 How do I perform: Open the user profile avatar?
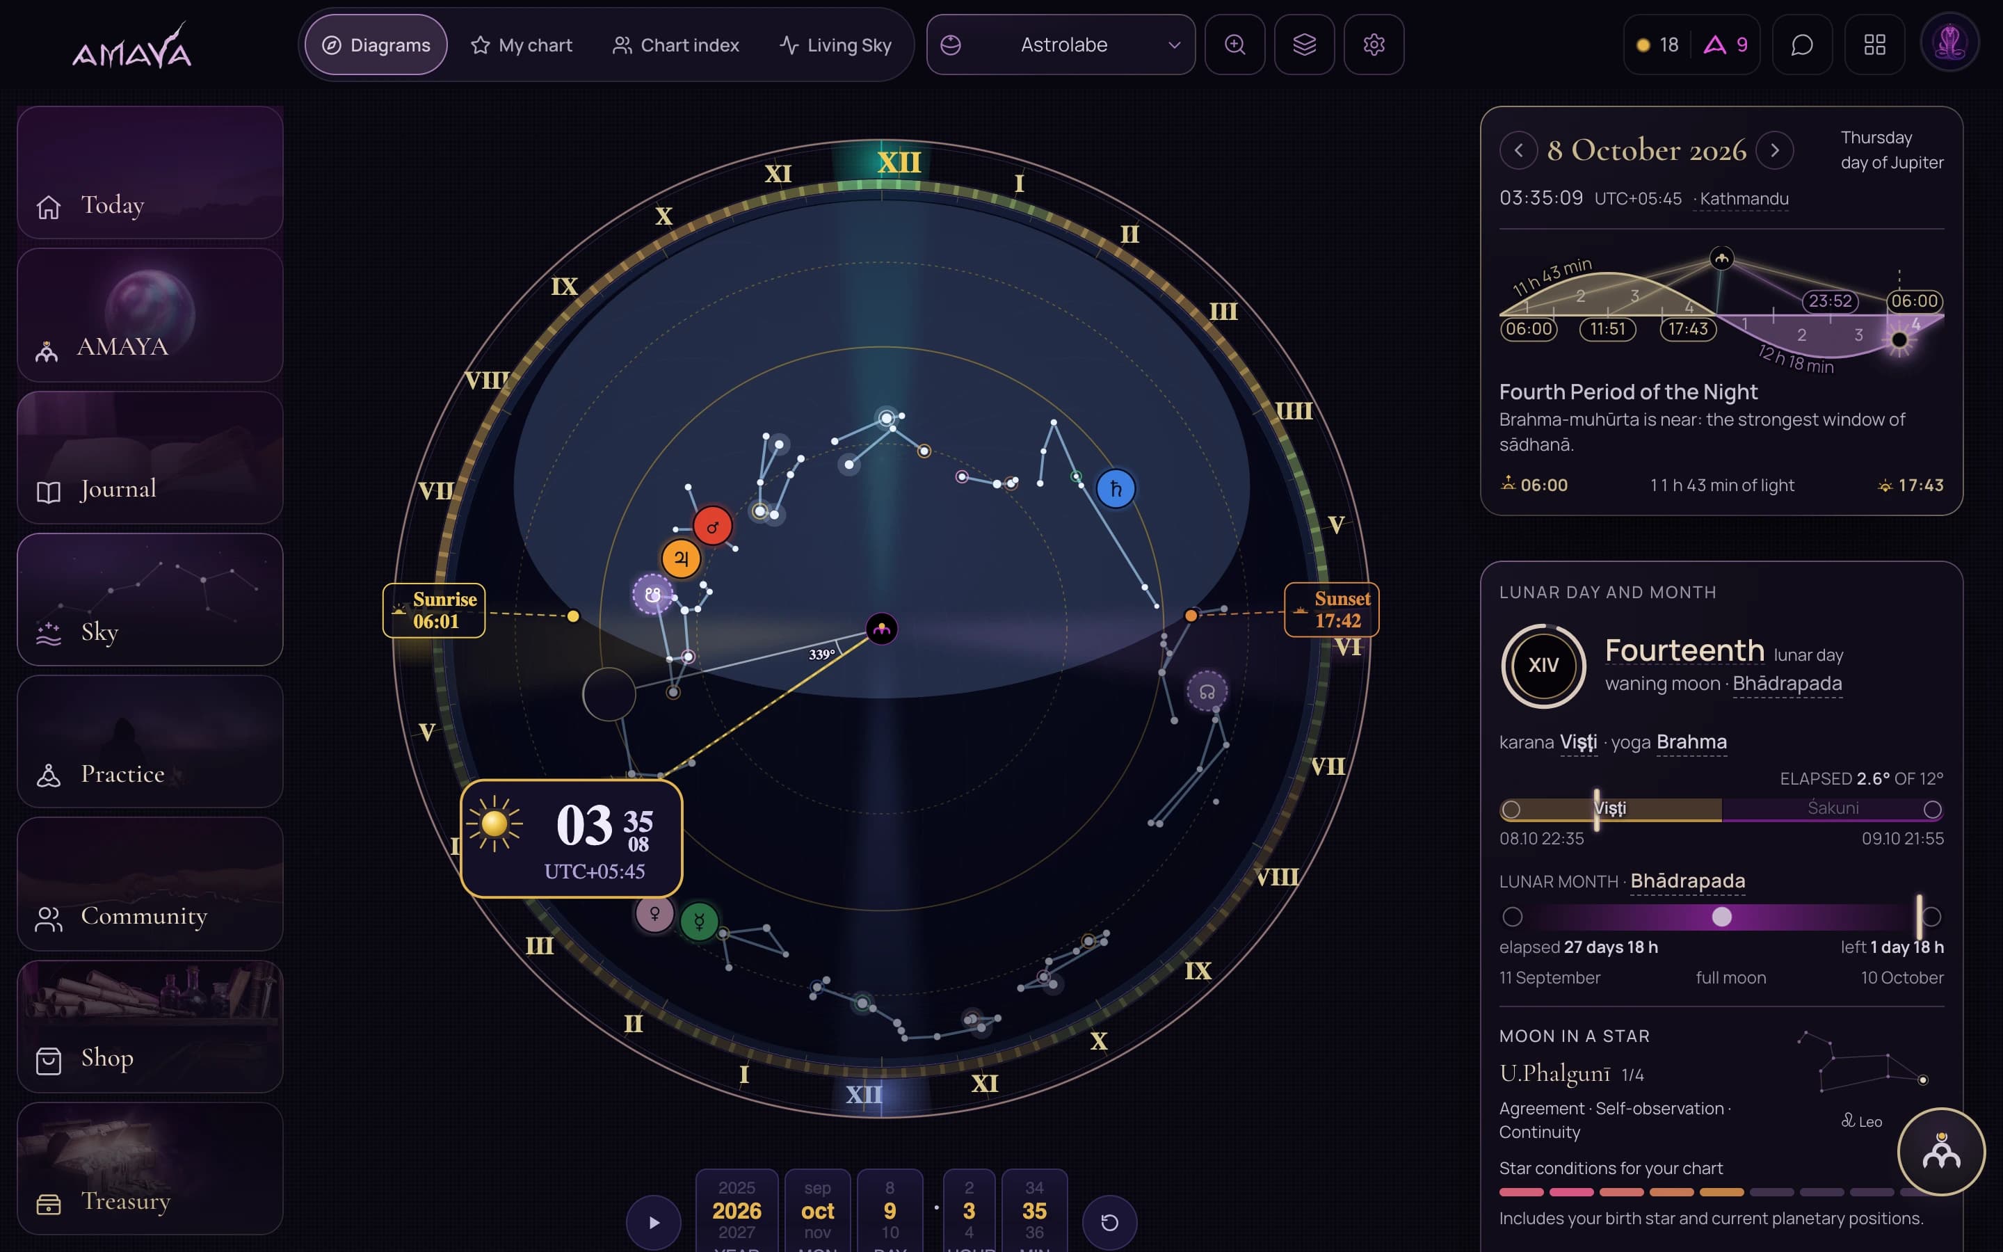point(1949,43)
